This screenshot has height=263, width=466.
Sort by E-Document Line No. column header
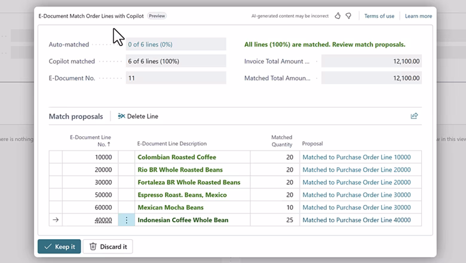coord(90,140)
